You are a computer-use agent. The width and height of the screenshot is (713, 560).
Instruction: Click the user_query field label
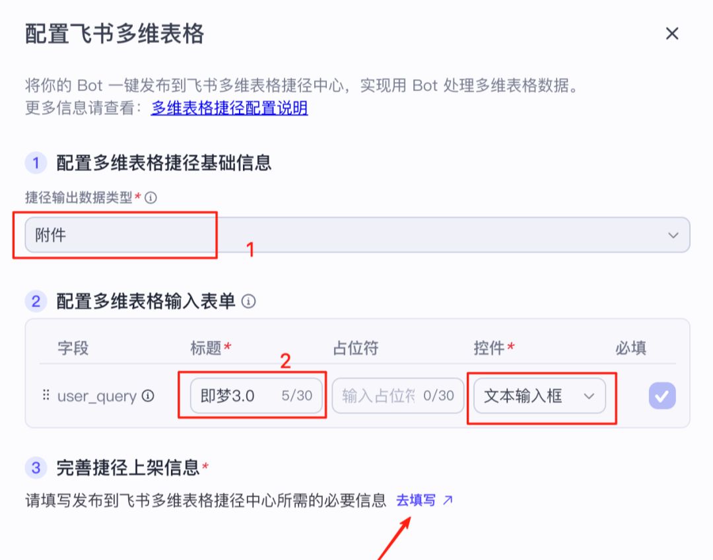99,396
